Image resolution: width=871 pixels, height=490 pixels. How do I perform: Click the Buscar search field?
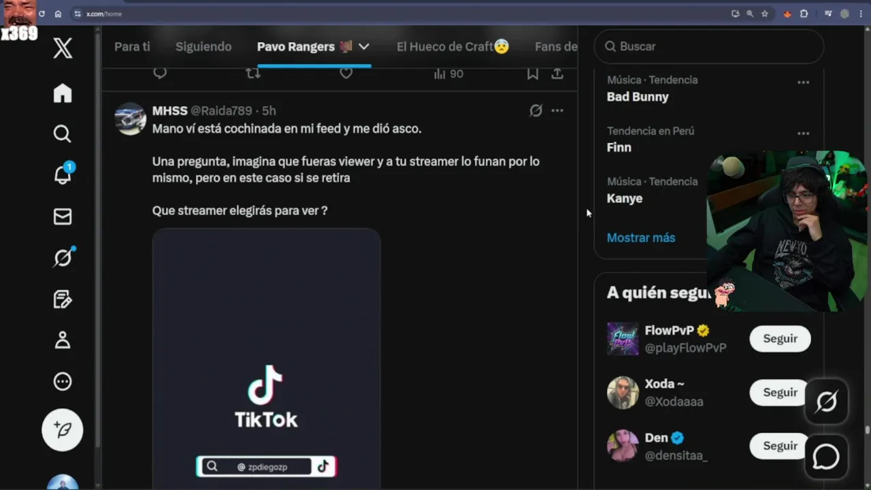[x=709, y=46]
